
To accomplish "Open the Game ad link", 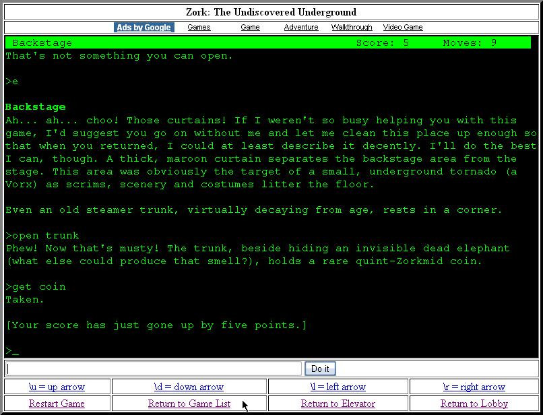I will 250,27.
